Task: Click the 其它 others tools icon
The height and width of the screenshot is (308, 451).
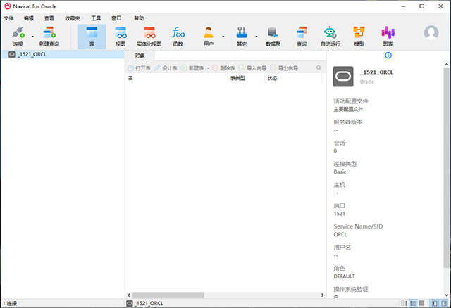Action: tap(242, 37)
